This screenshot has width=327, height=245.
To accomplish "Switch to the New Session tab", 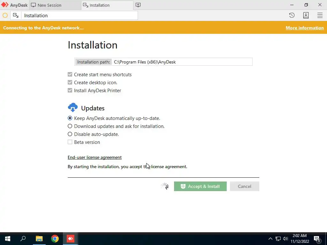I will coord(55,5).
